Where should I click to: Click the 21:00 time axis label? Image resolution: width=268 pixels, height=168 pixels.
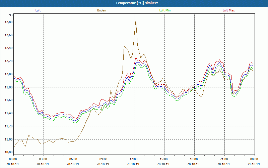(224, 159)
